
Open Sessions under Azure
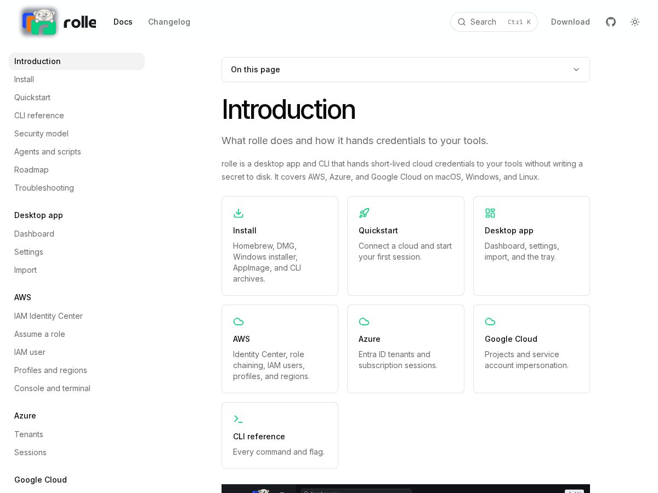pyautogui.click(x=77, y=452)
